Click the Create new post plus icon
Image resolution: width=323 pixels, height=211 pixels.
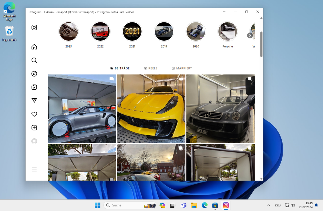[34, 128]
